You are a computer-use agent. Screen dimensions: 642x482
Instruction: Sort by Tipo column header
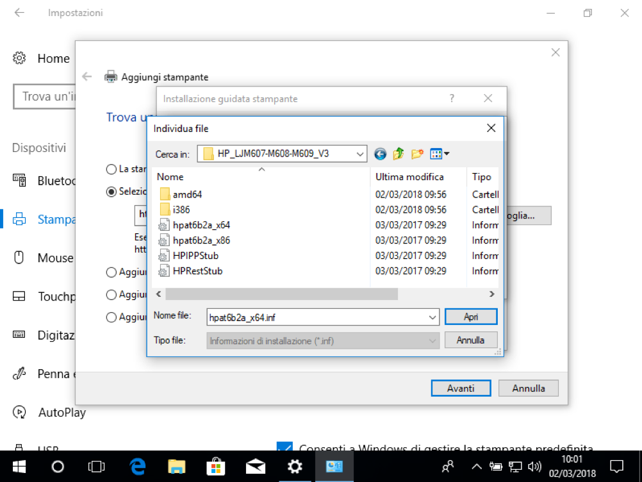click(x=482, y=177)
